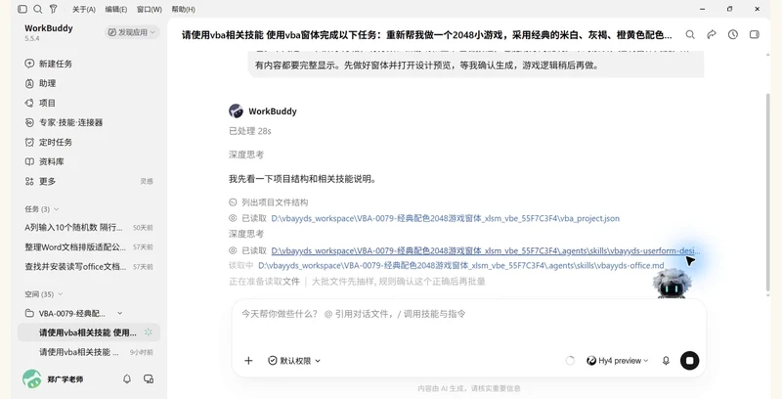This screenshot has width=782, height=399.
Task: Click the 已处理 28s status text
Action: click(x=250, y=131)
